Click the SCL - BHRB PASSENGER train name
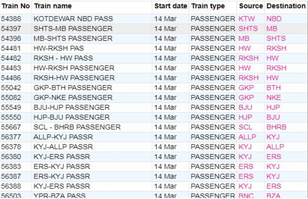The height and width of the screenshot is (199, 308). 77,127
